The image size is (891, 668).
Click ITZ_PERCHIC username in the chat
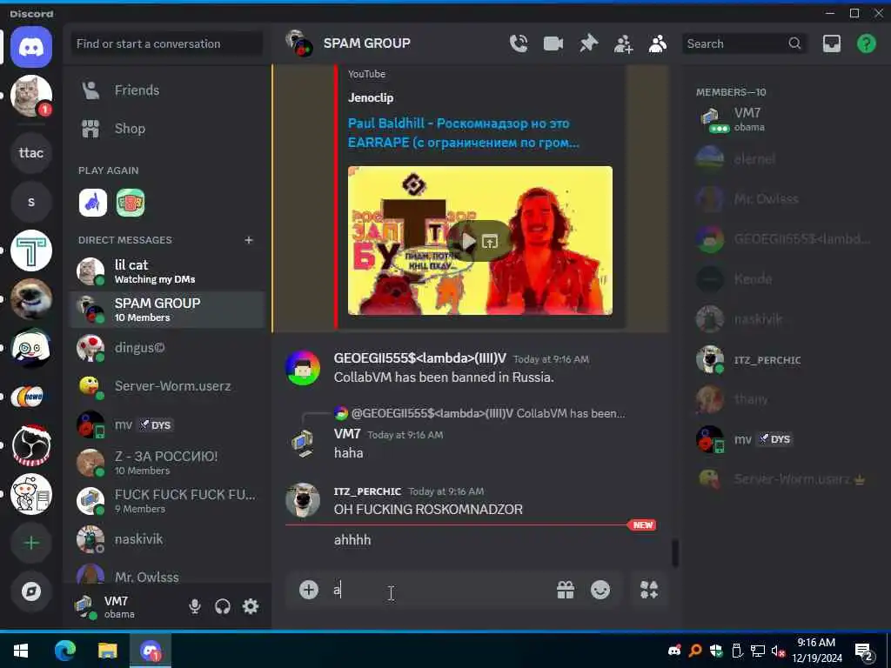pyautogui.click(x=367, y=491)
